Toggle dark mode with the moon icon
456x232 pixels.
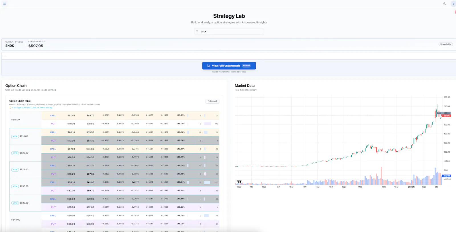click(x=445, y=4)
